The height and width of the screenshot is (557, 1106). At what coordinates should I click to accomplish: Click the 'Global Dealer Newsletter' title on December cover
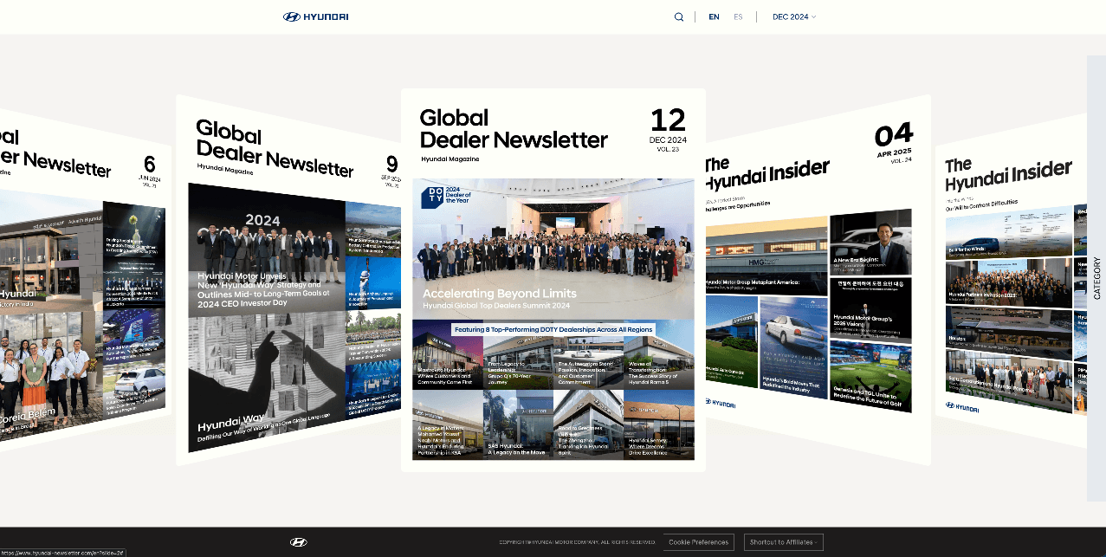[x=514, y=128]
